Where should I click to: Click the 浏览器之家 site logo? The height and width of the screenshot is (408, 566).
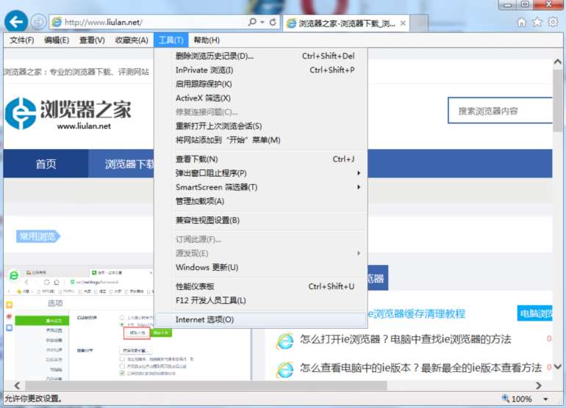coord(68,113)
